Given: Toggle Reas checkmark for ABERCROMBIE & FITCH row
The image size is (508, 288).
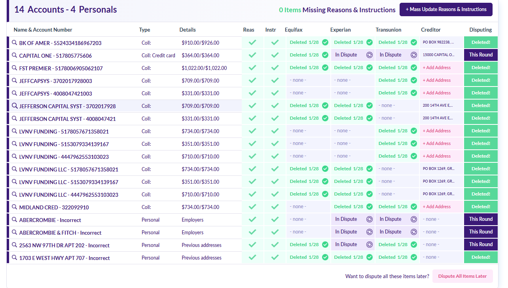Looking at the screenshot, I should coord(252,232).
